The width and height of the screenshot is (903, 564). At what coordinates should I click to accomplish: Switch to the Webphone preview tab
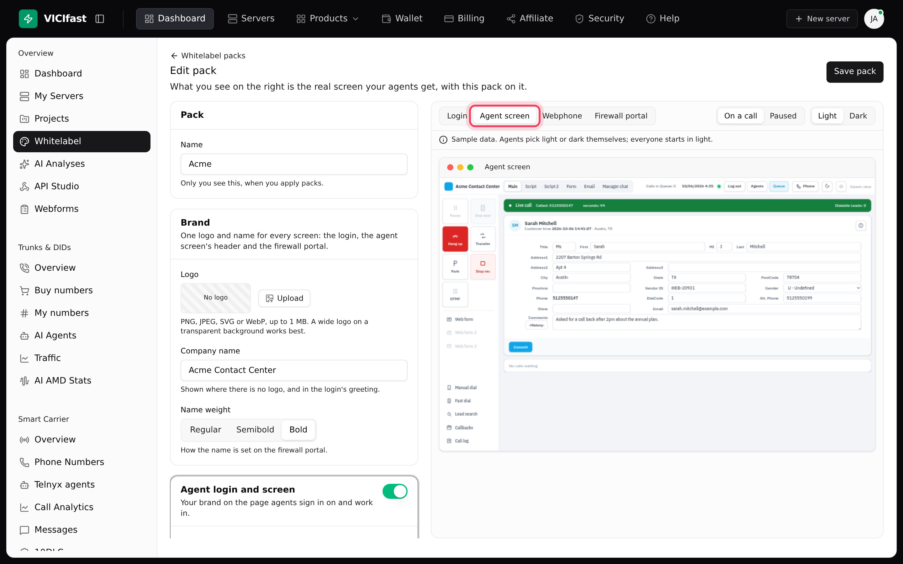tap(562, 116)
